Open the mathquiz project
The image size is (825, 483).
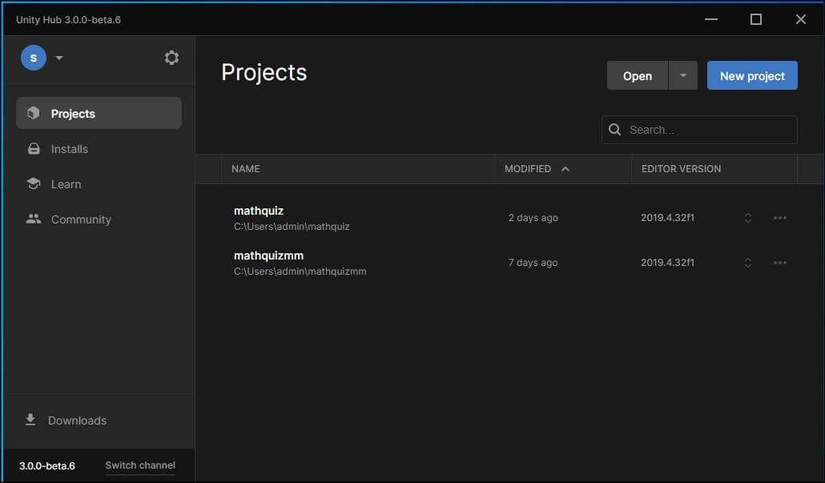[259, 211]
